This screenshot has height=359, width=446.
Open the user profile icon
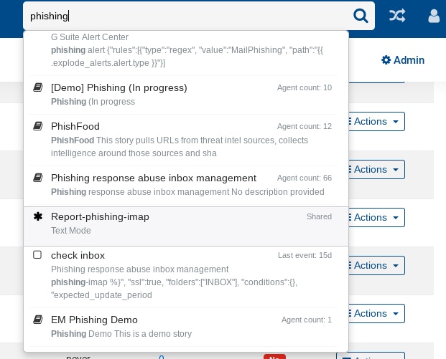click(434, 15)
